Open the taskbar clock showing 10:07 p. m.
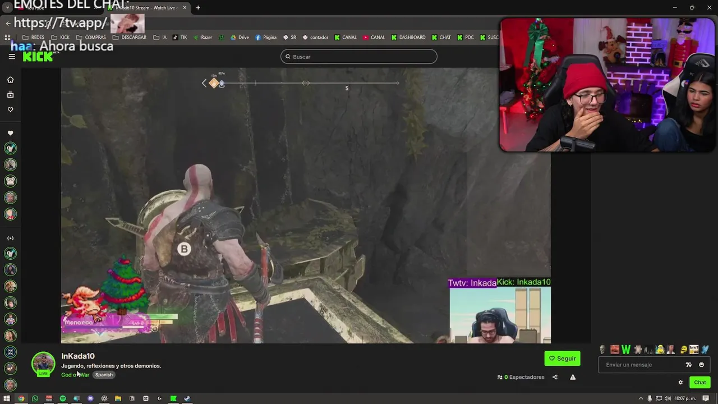 685,398
